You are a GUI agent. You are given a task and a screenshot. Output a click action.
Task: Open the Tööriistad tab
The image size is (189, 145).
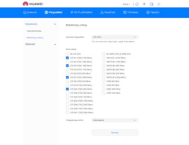pyautogui.click(x=131, y=12)
